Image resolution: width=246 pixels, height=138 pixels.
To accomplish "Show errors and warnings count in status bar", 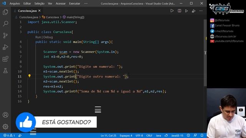I will coord(9,135).
